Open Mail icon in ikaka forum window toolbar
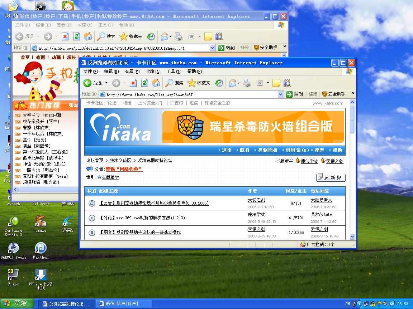 (x=232, y=83)
